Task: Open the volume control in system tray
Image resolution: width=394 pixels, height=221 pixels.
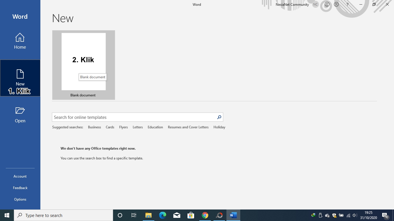Action: 355,215
